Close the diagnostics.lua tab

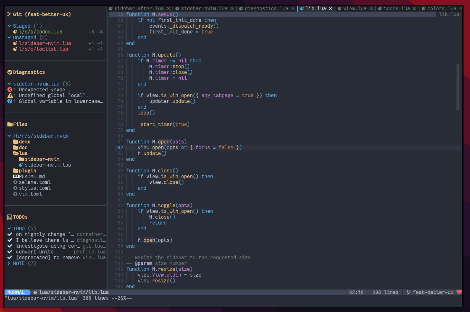[293, 9]
